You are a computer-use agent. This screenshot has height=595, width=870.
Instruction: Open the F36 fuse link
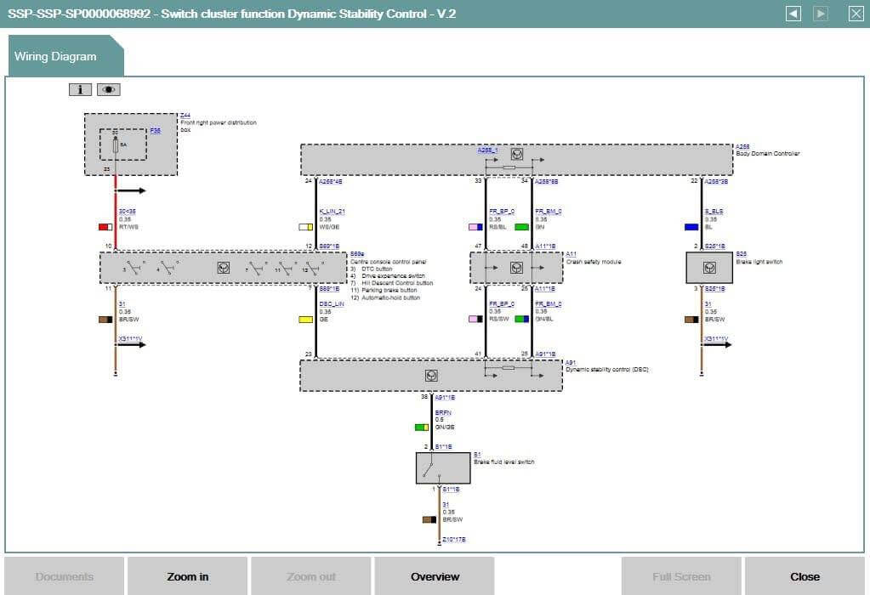point(155,131)
